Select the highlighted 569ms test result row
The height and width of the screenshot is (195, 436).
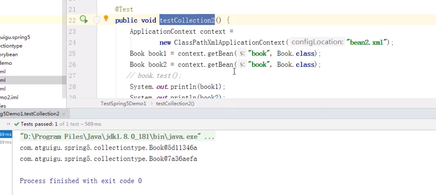(x=6, y=134)
